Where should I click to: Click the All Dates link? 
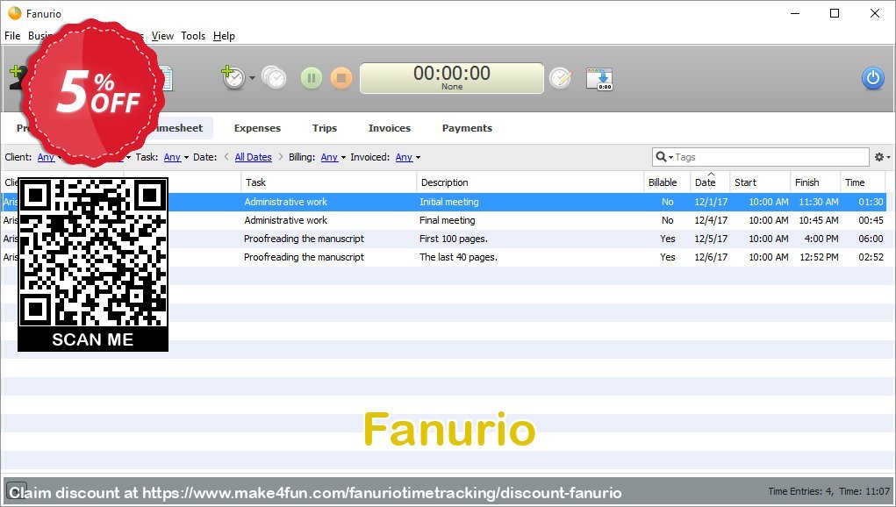point(253,157)
